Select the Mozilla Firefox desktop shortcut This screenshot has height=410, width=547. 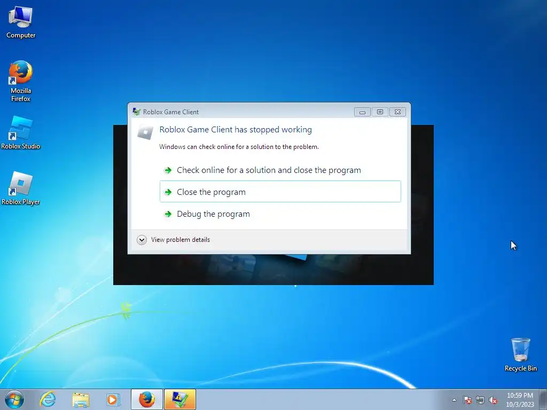pos(21,81)
